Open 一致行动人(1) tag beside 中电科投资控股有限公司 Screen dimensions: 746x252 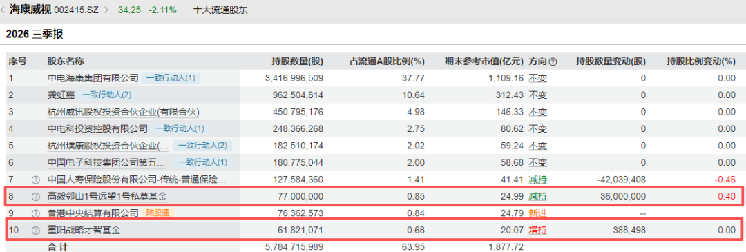coord(180,129)
